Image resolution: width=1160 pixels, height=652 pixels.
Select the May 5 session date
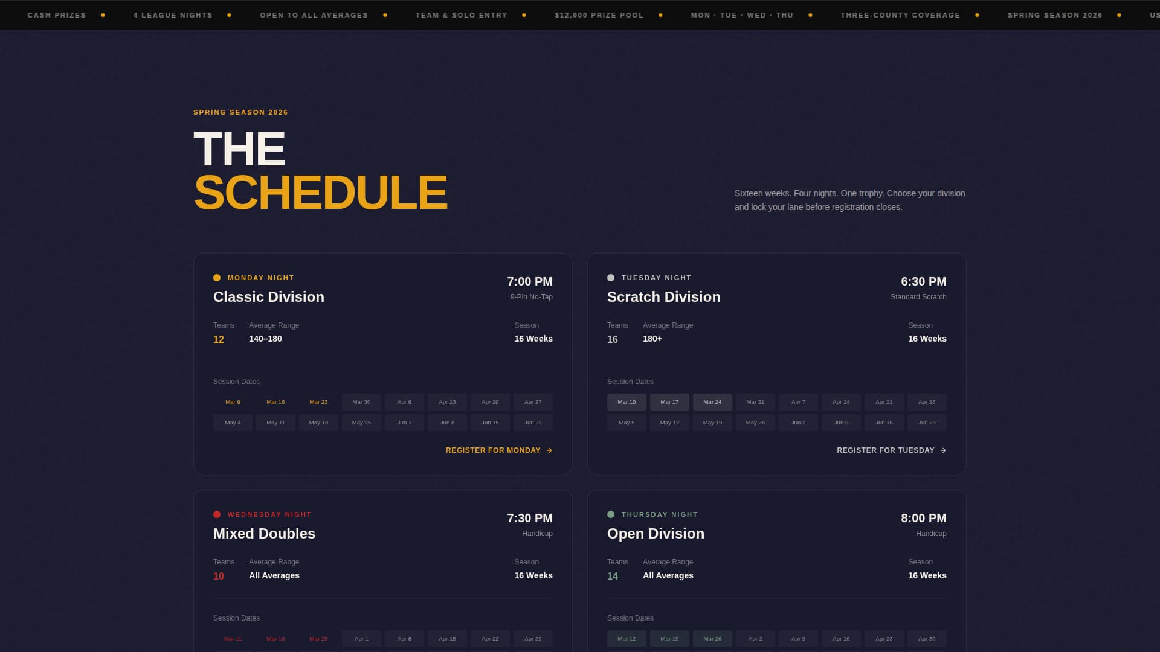[x=627, y=423]
